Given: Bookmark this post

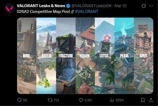Looking at the screenshot, I should point(143,100).
